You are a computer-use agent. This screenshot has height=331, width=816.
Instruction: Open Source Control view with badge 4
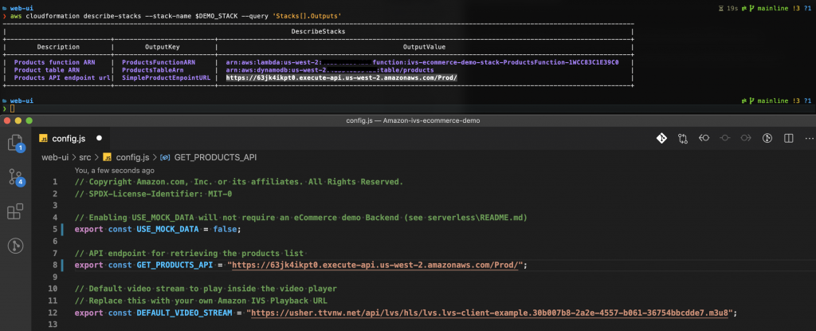tap(15, 177)
